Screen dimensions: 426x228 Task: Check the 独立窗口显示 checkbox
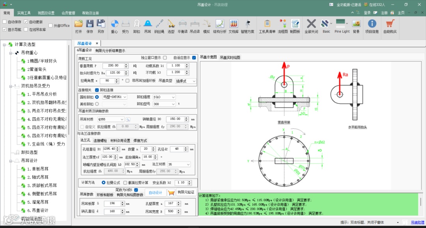(x=165, y=58)
